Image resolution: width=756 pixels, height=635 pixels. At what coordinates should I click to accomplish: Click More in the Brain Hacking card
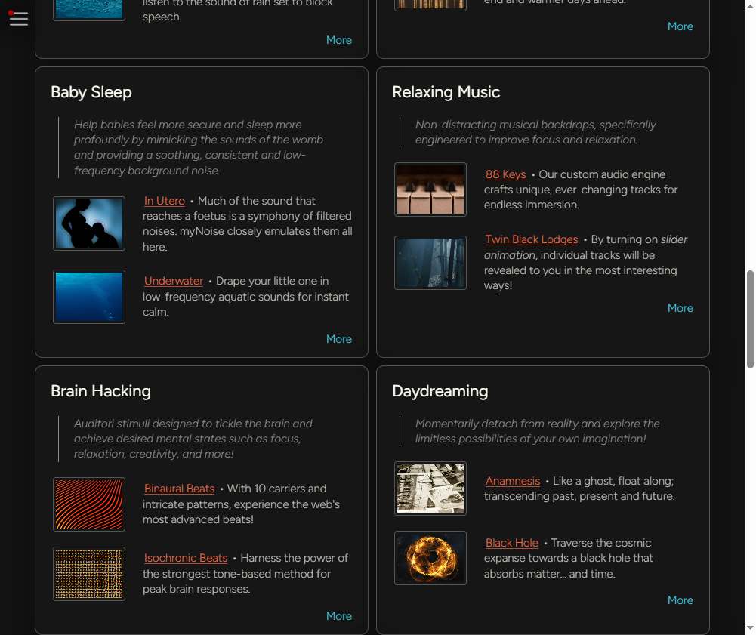339,615
